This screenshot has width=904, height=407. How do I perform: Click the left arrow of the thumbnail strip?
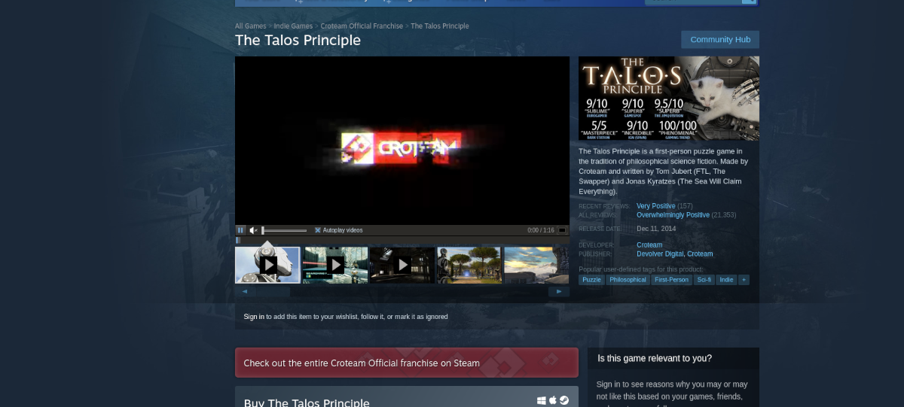(x=245, y=291)
